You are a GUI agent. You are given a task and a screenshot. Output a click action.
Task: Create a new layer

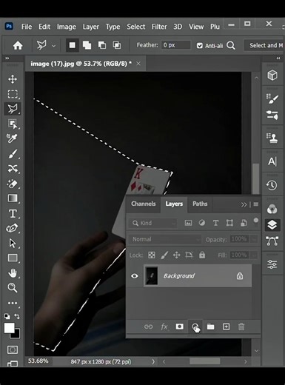coord(226,327)
